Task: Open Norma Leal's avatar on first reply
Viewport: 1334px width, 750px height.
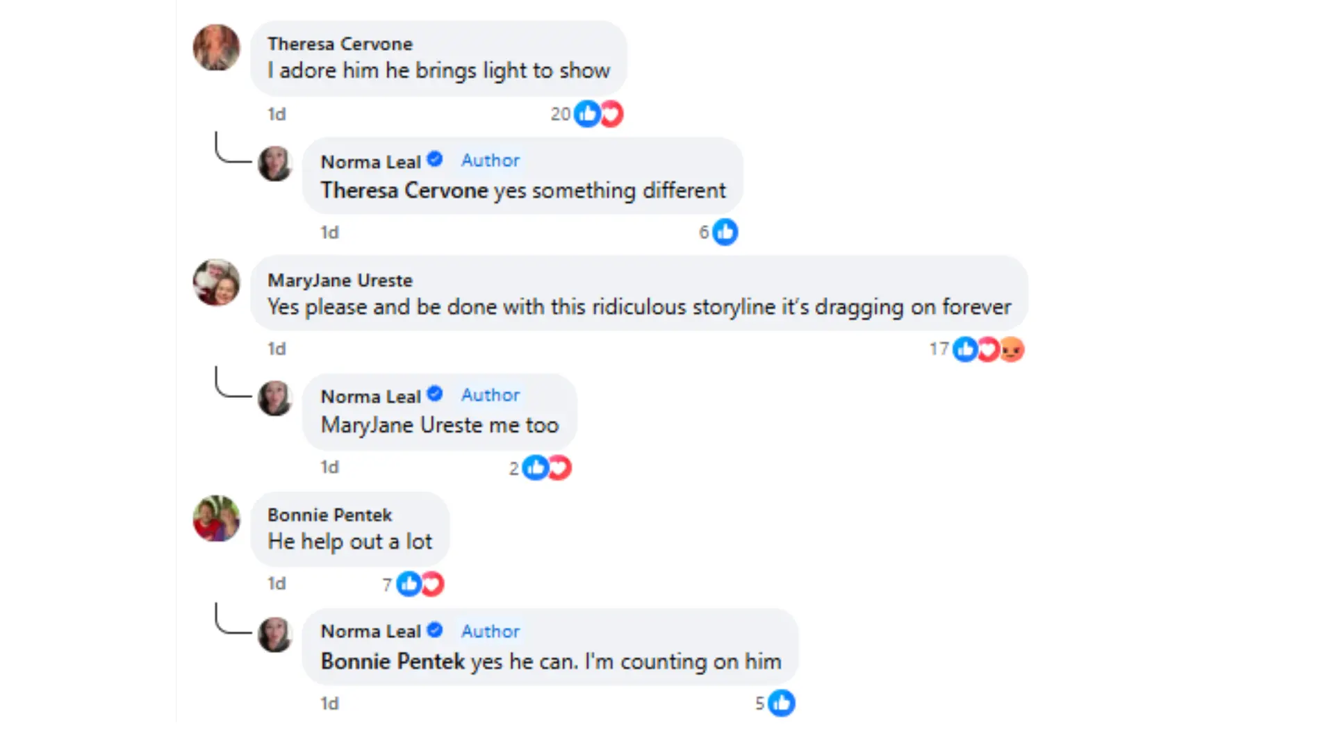Action: point(275,164)
